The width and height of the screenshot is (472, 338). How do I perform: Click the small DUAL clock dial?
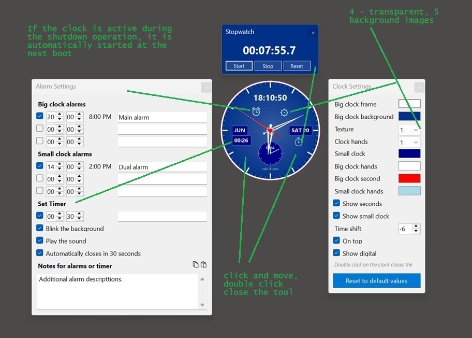pos(270,153)
